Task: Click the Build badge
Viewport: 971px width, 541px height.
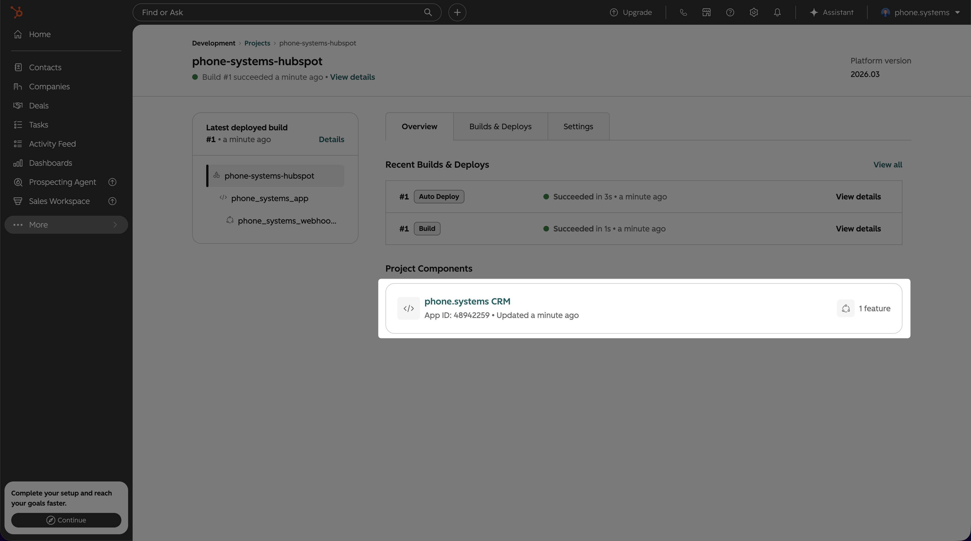Action: [427, 229]
